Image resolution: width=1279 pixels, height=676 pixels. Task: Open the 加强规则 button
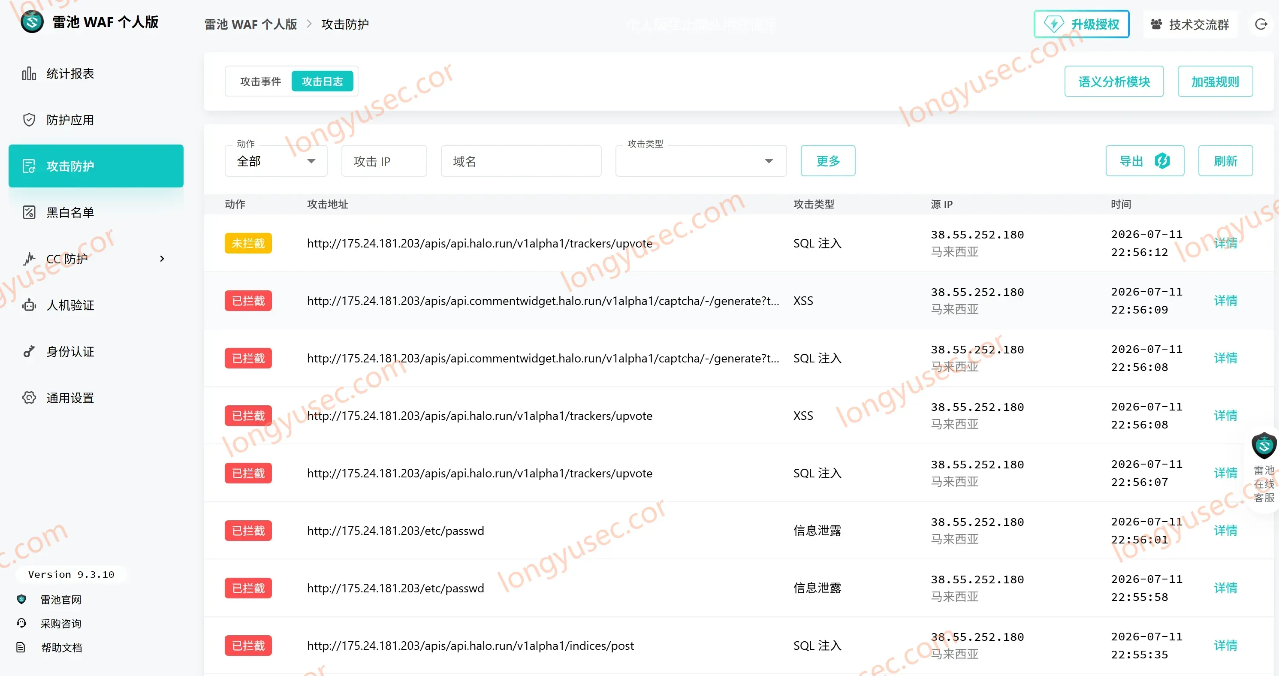click(x=1215, y=81)
